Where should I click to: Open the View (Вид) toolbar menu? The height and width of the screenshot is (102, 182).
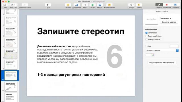coord(5,5)
